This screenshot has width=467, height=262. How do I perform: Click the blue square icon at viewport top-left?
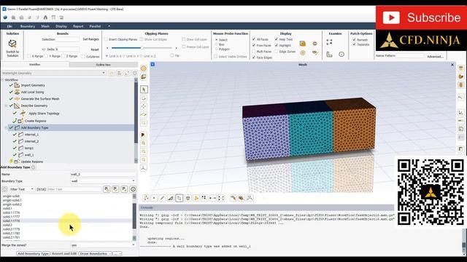point(153,65)
